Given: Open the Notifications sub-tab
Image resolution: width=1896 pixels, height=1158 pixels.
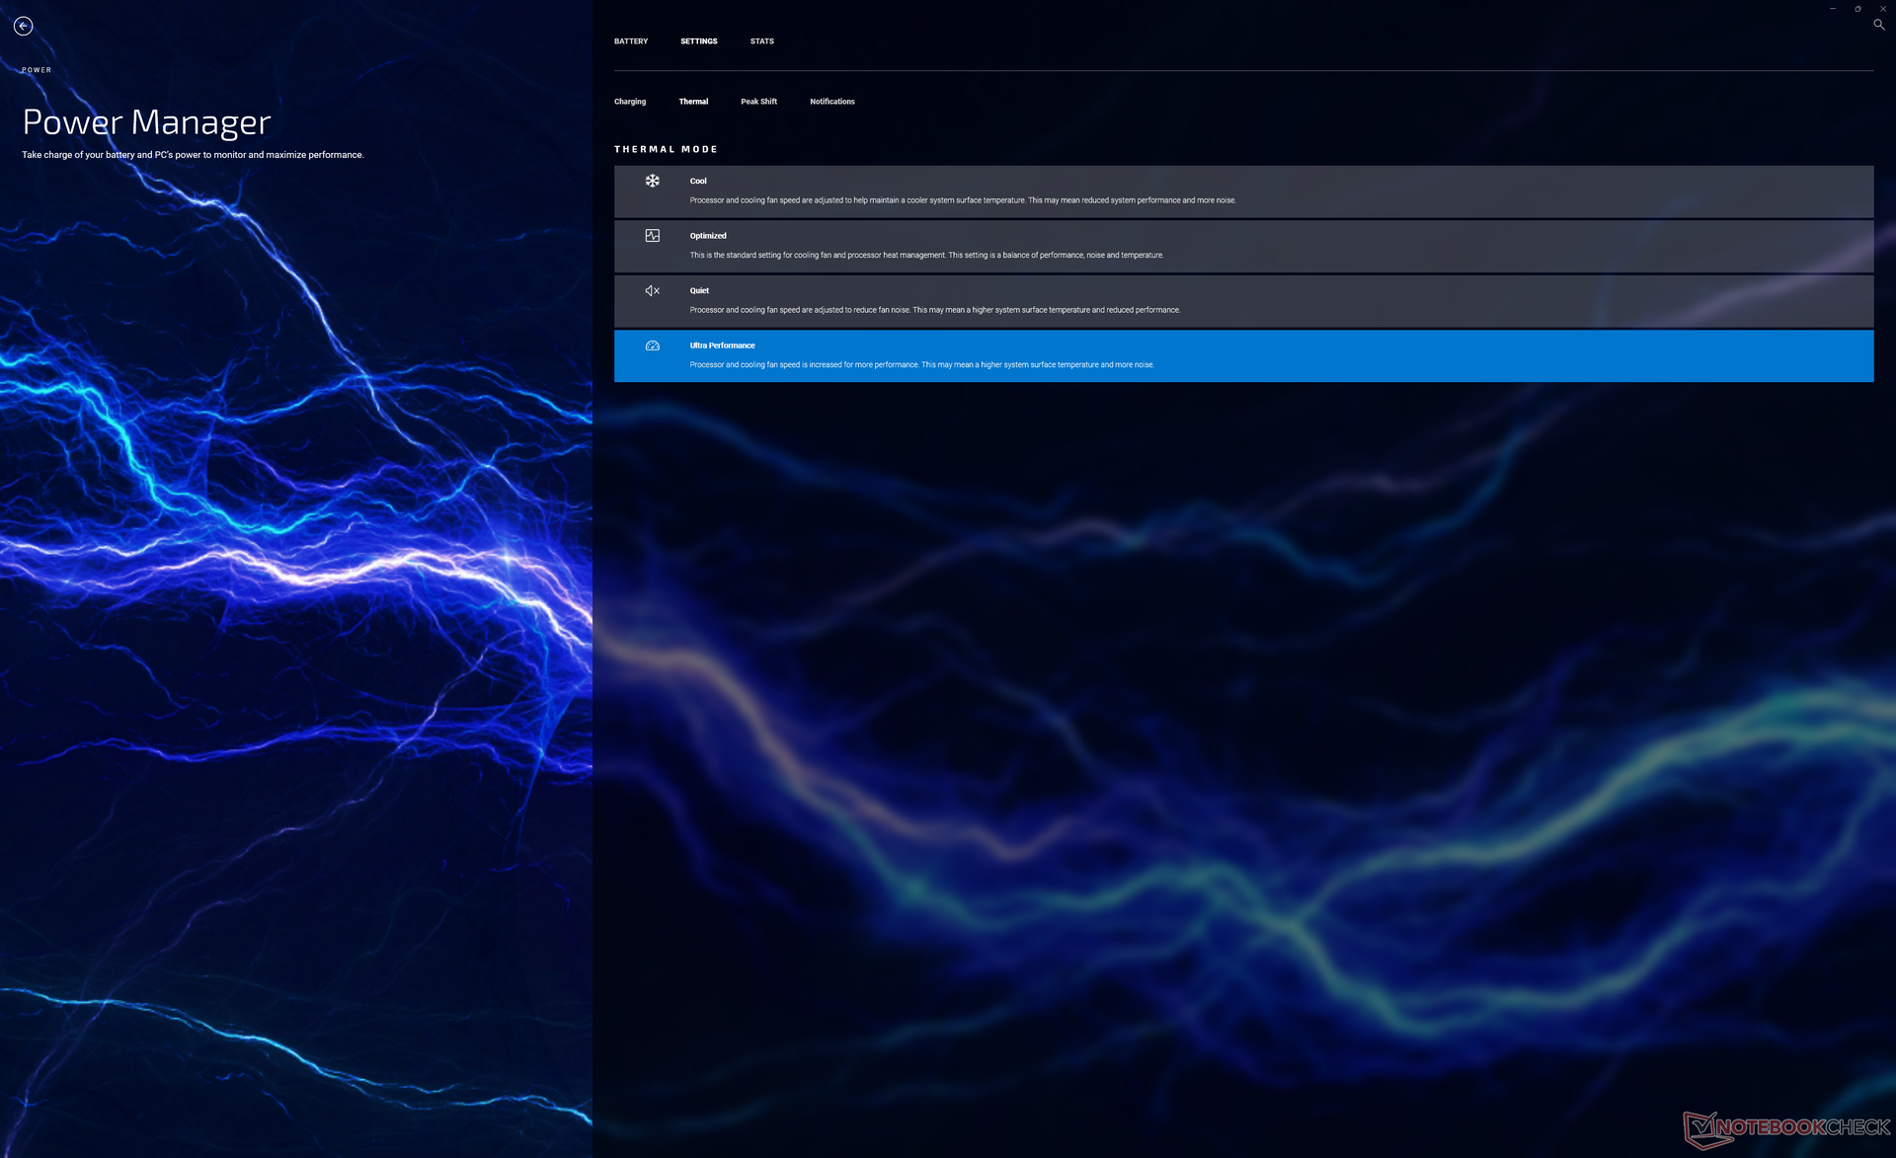Looking at the screenshot, I should point(831,102).
